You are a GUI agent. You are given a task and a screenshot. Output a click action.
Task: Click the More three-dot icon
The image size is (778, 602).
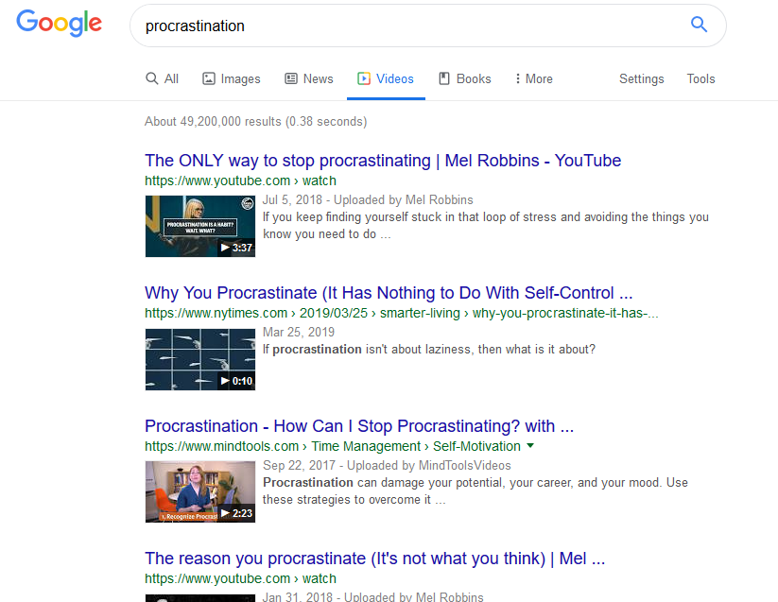(517, 78)
